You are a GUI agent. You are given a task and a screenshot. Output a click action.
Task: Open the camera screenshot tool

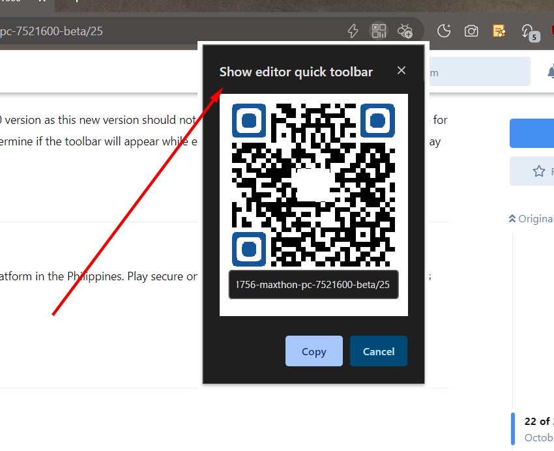point(471,31)
